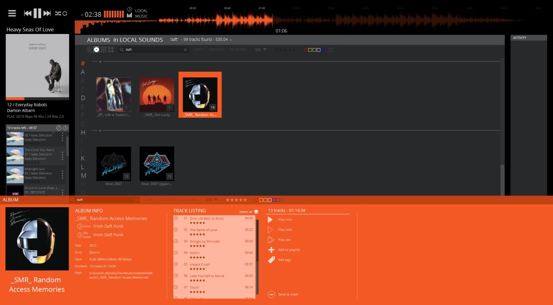
Task: Open the Alive 2007 album
Action: (x=113, y=164)
